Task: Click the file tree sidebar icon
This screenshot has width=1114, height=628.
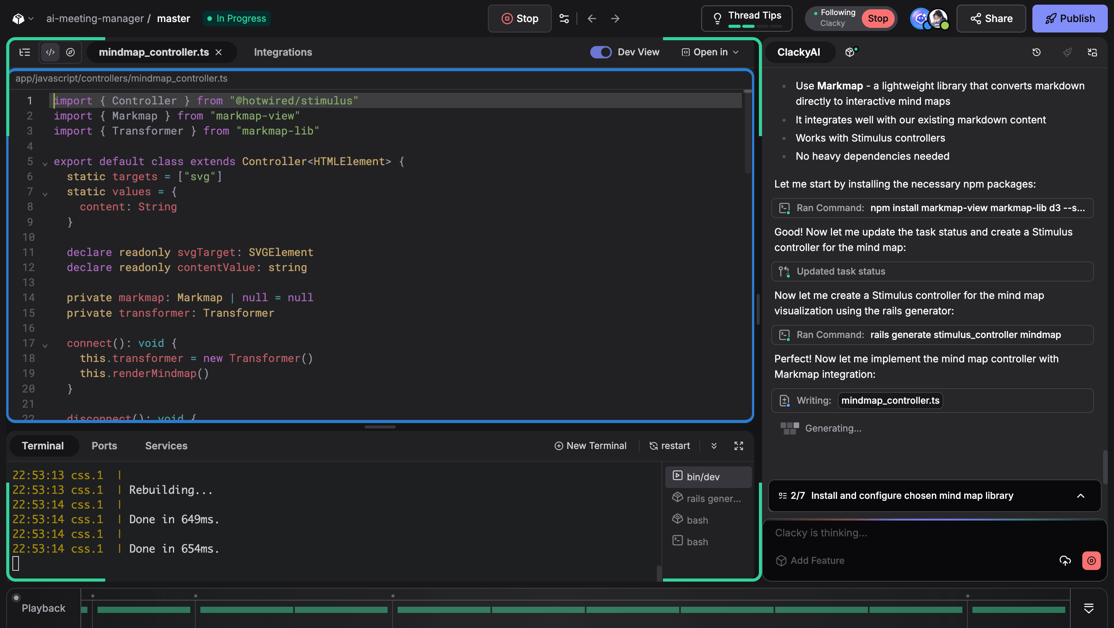Action: click(25, 52)
